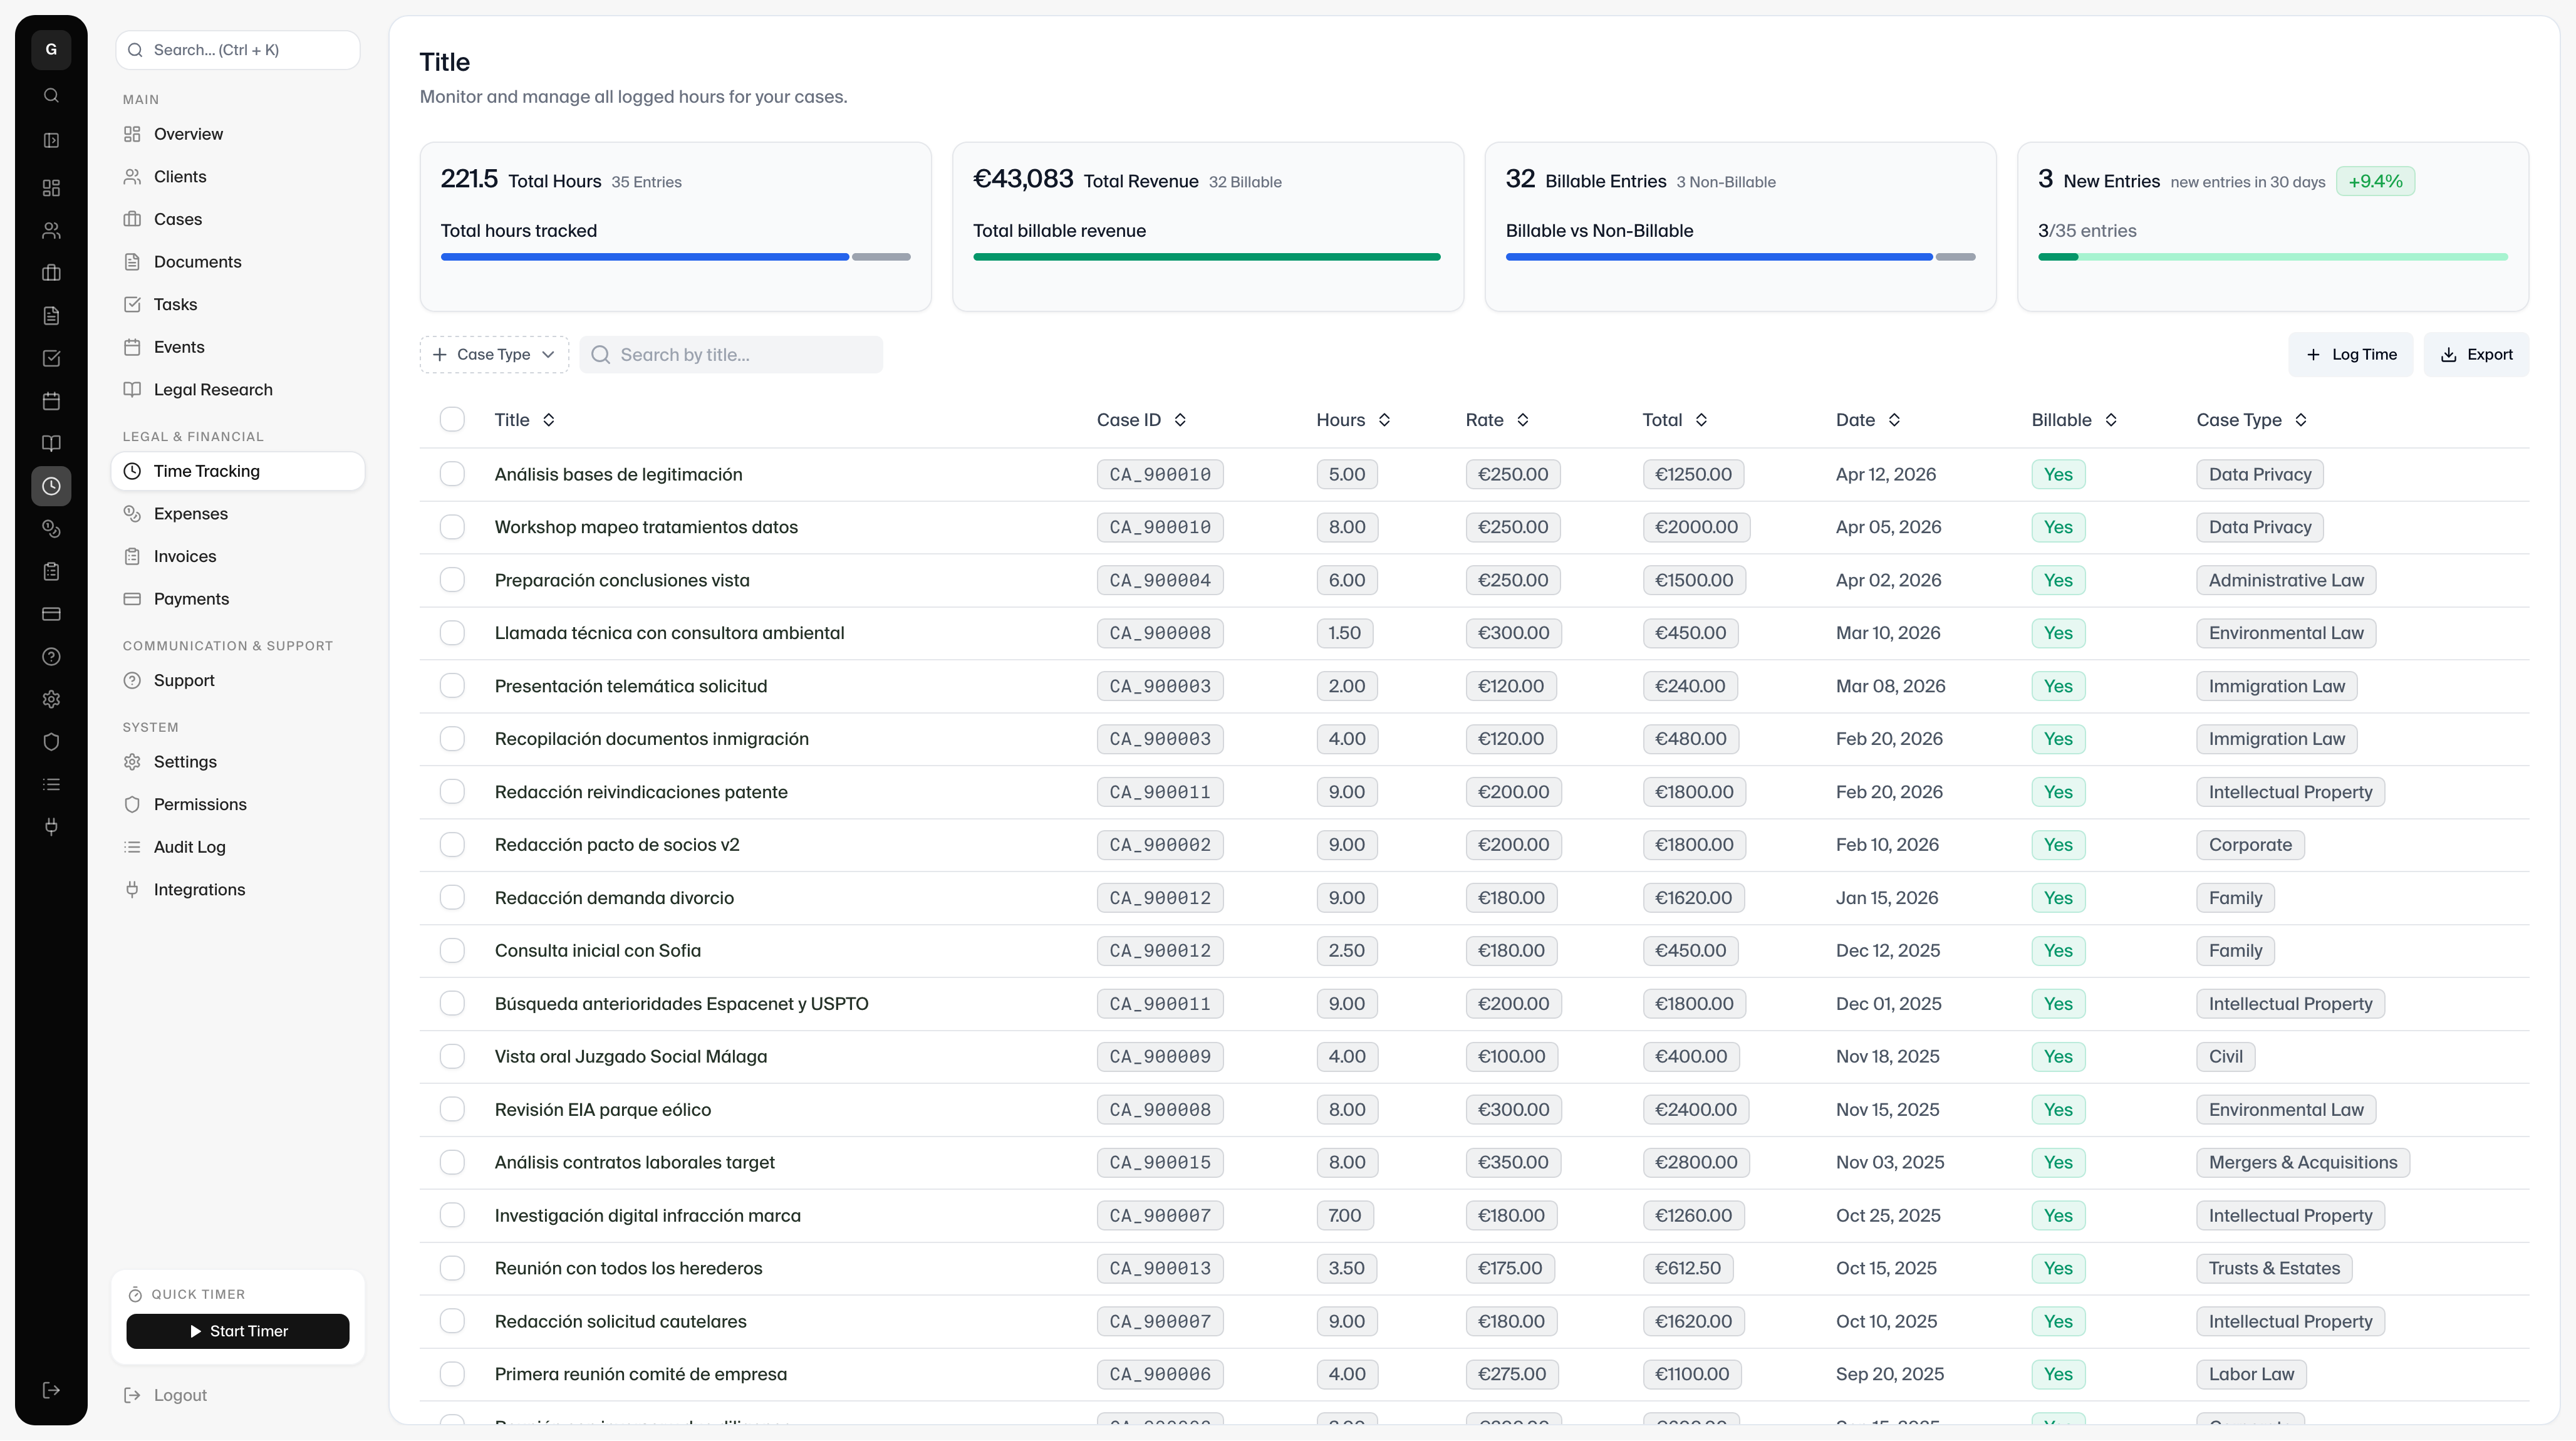
Task: Select the row Análisis bases de legitimación
Action: (452, 474)
